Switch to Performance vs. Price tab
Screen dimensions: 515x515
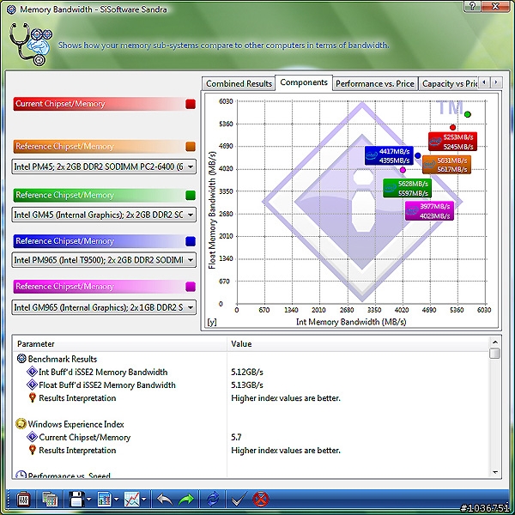click(375, 84)
